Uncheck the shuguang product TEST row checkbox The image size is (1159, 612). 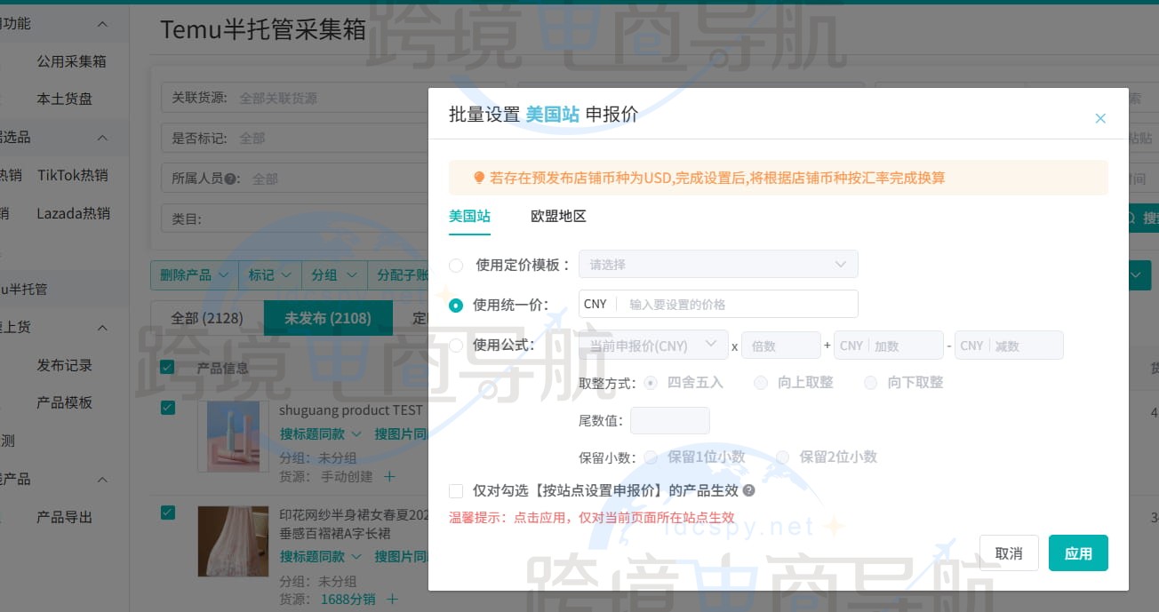click(168, 408)
